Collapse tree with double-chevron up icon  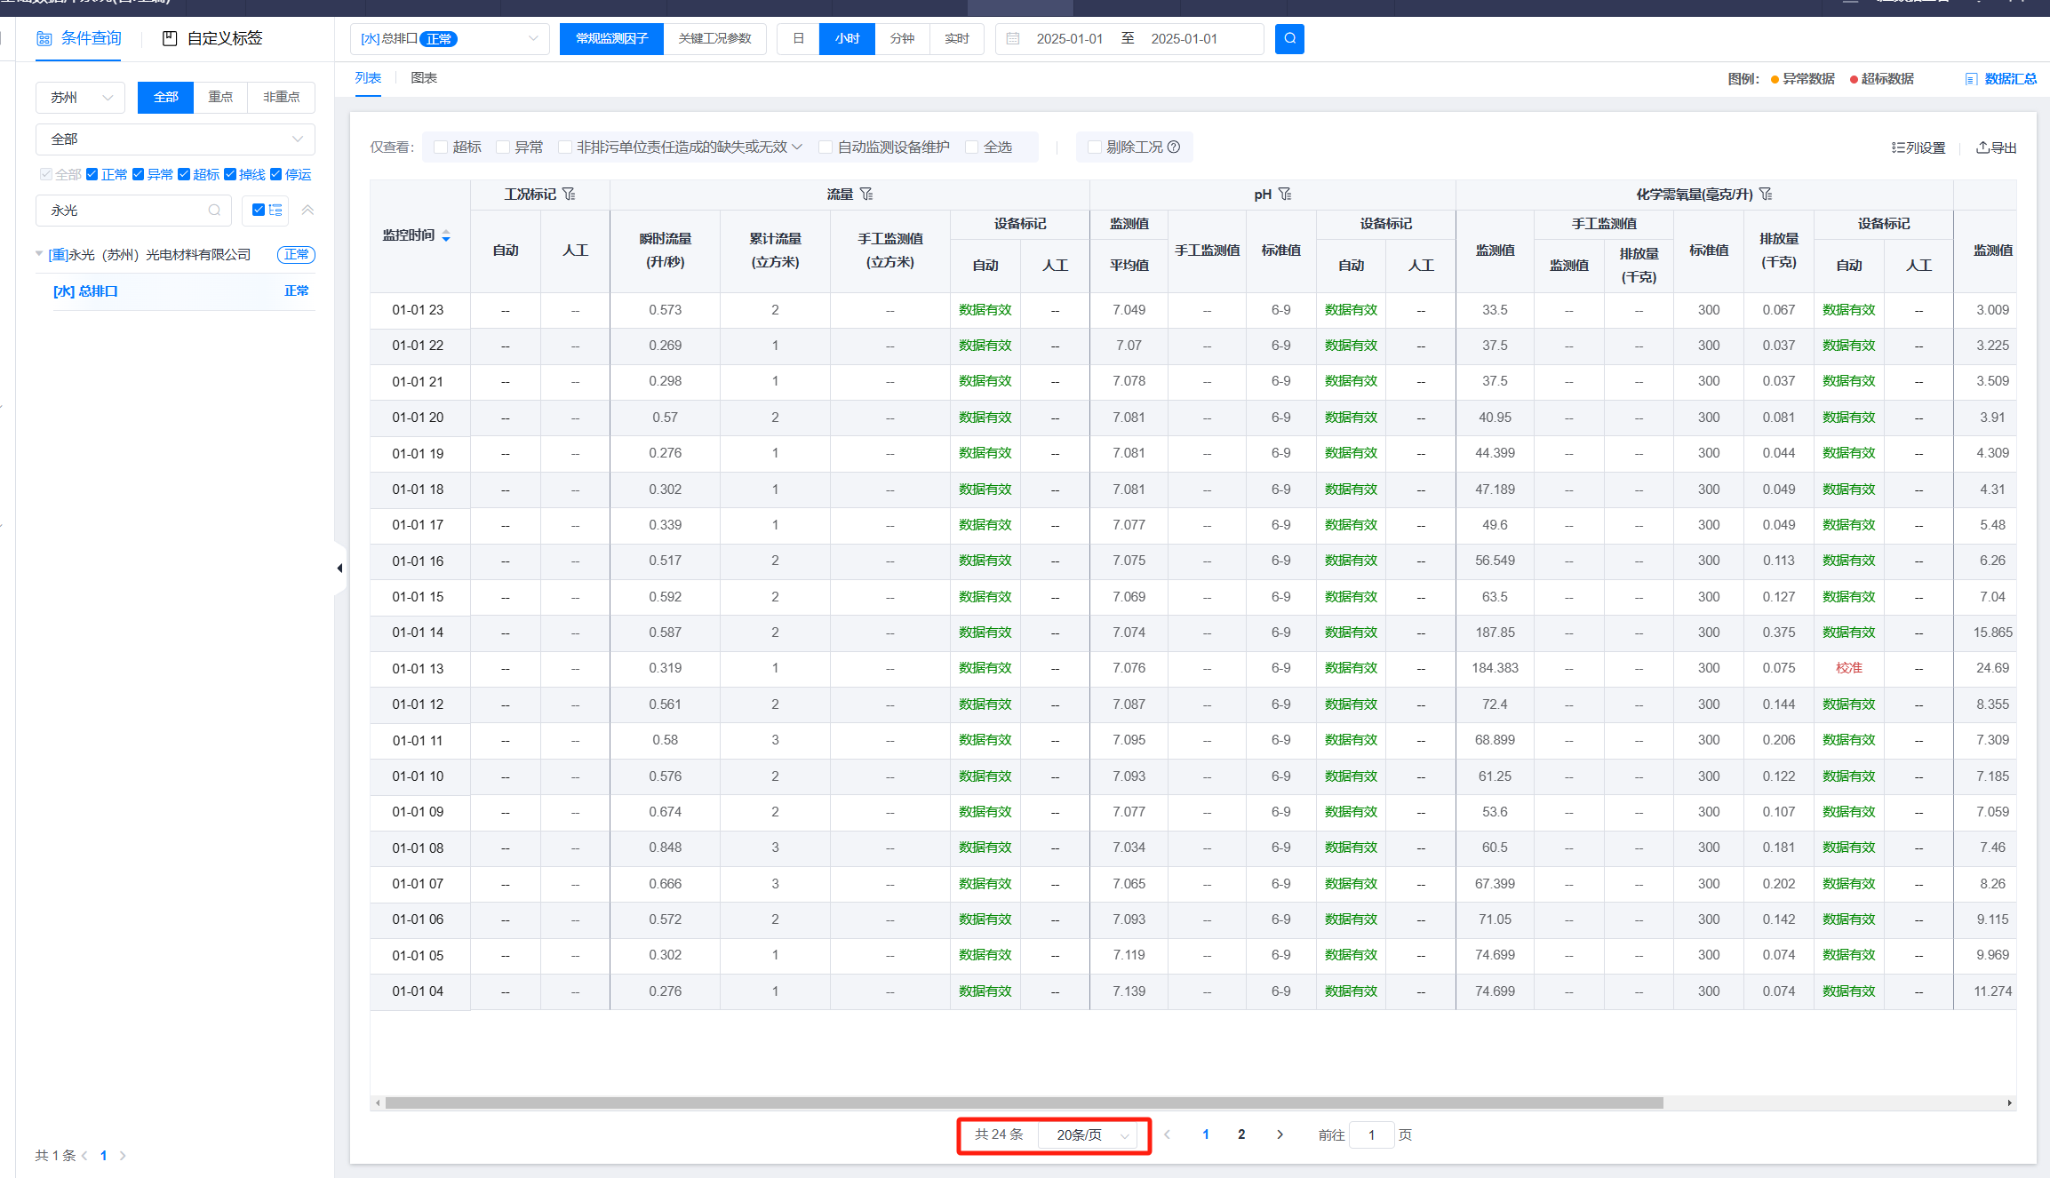click(307, 211)
